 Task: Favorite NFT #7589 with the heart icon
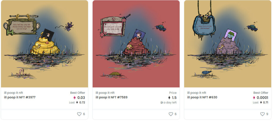(x=171, y=114)
